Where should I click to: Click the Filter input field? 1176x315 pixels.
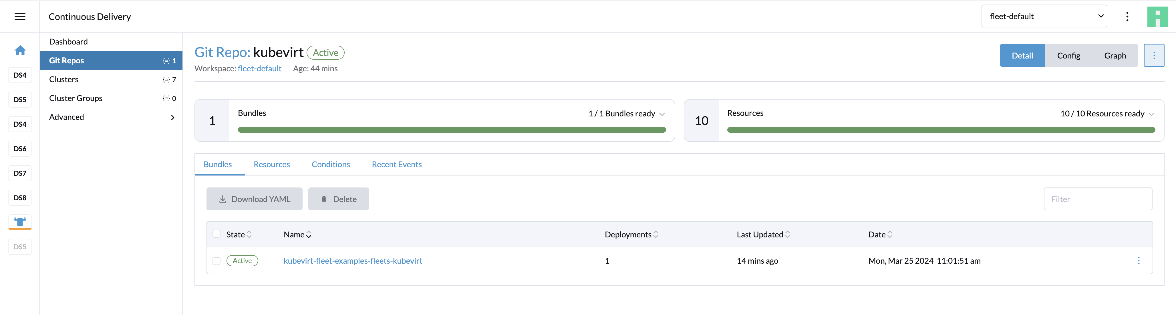coord(1097,199)
